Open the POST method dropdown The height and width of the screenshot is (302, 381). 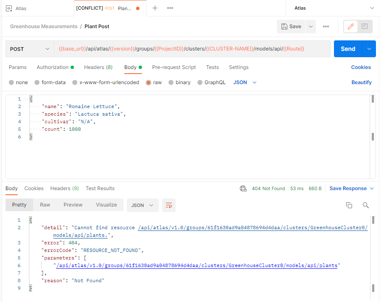pyautogui.click(x=29, y=49)
